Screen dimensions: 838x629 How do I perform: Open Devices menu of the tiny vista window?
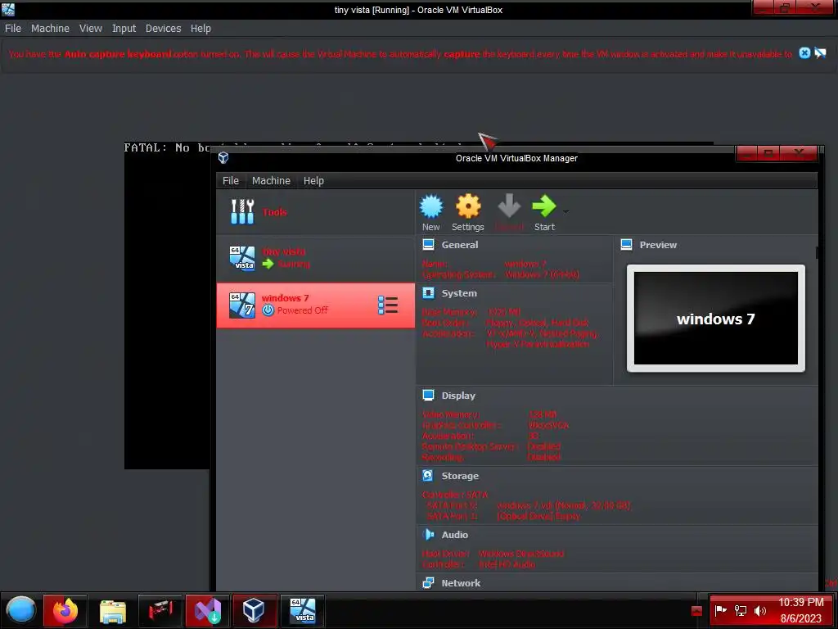point(163,29)
